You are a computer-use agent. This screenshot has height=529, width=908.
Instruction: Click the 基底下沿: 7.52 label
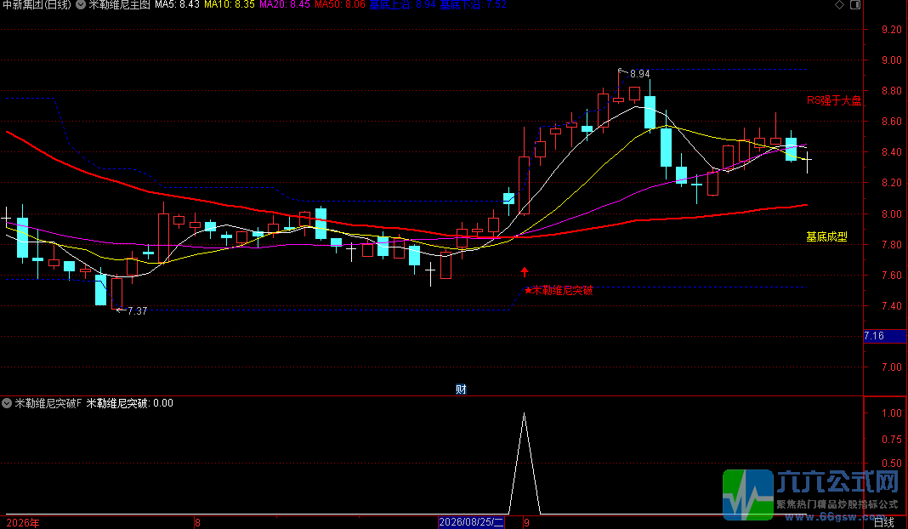coord(473,4)
